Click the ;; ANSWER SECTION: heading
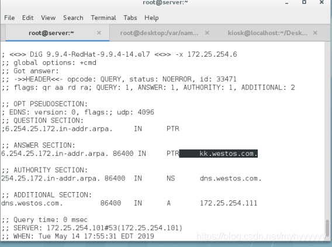 click(x=39, y=145)
